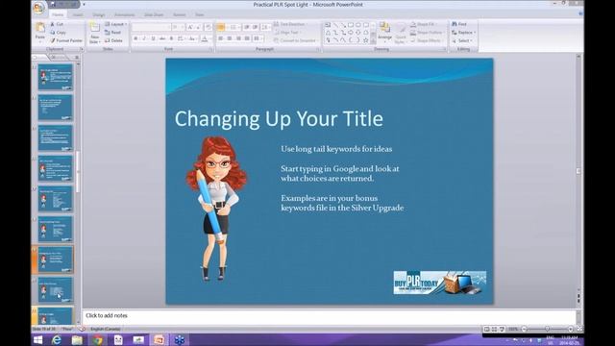Center text in Paragraph group
Viewport: 615px width, 346px height.
[x=230, y=38]
